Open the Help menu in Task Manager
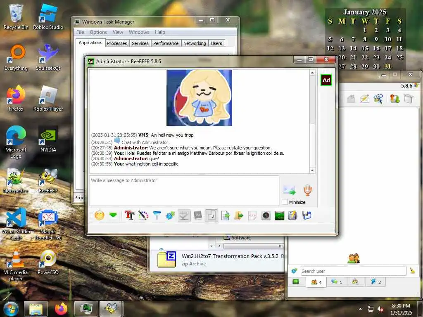The height and width of the screenshot is (317, 423). [x=160, y=32]
